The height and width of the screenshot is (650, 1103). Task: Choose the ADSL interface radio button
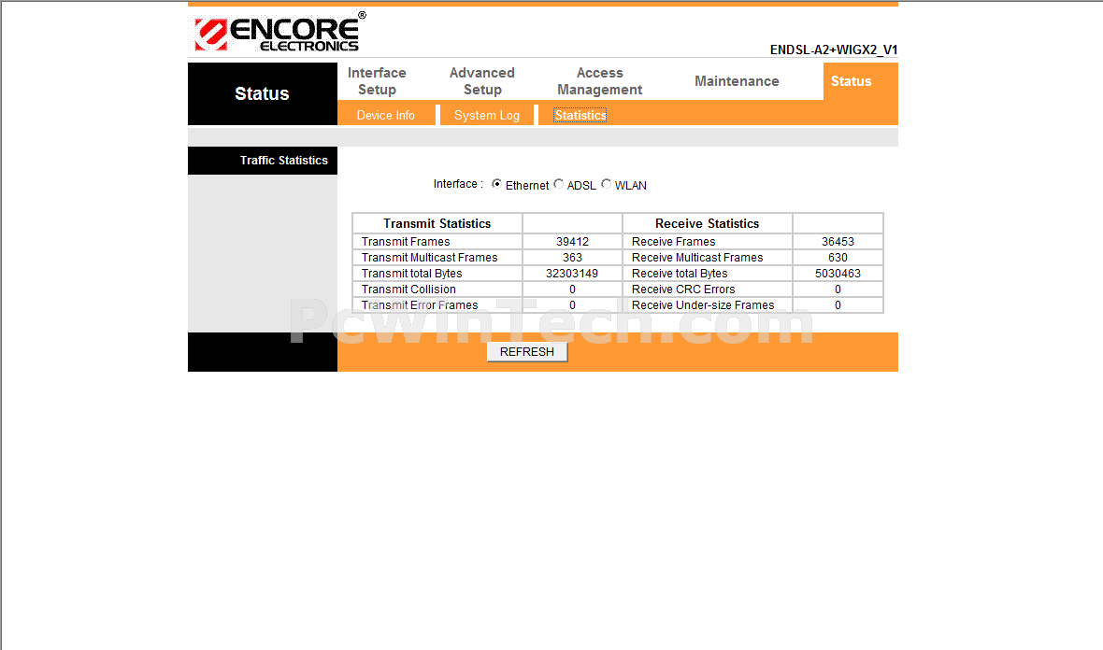pos(559,183)
